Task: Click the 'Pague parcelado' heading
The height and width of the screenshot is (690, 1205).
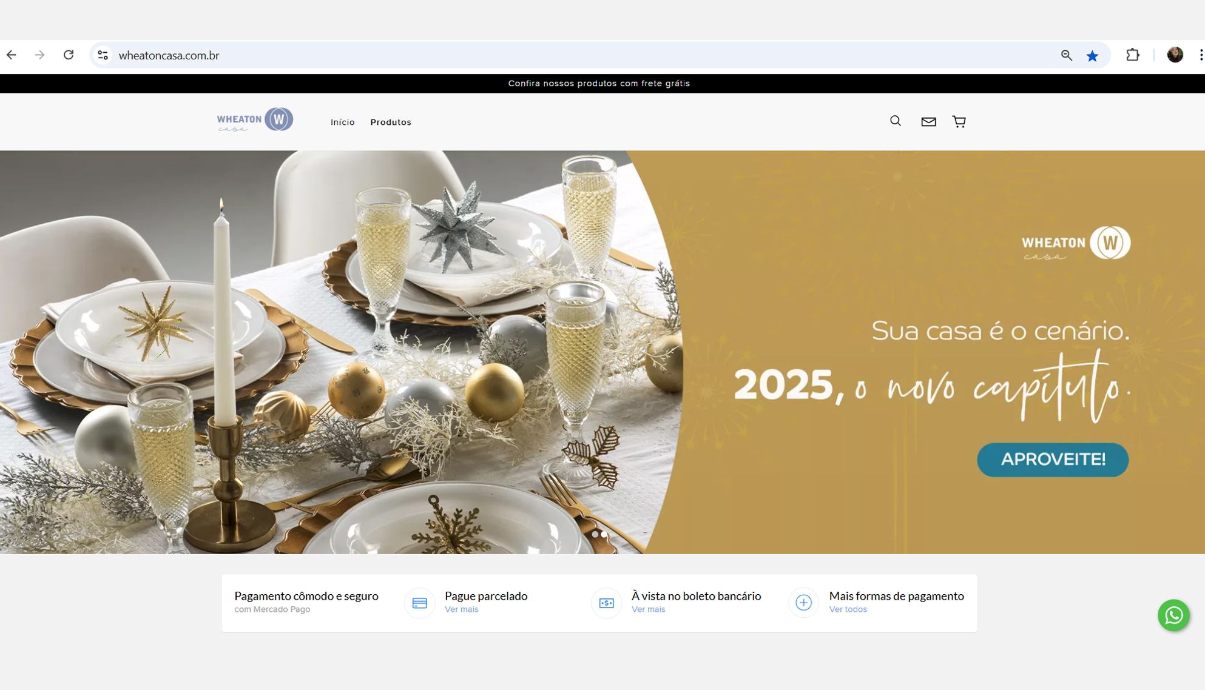Action: [x=486, y=596]
